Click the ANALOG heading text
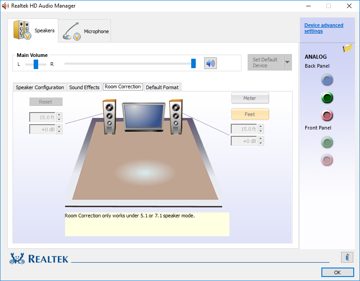This screenshot has height=281, width=360. tap(316, 57)
